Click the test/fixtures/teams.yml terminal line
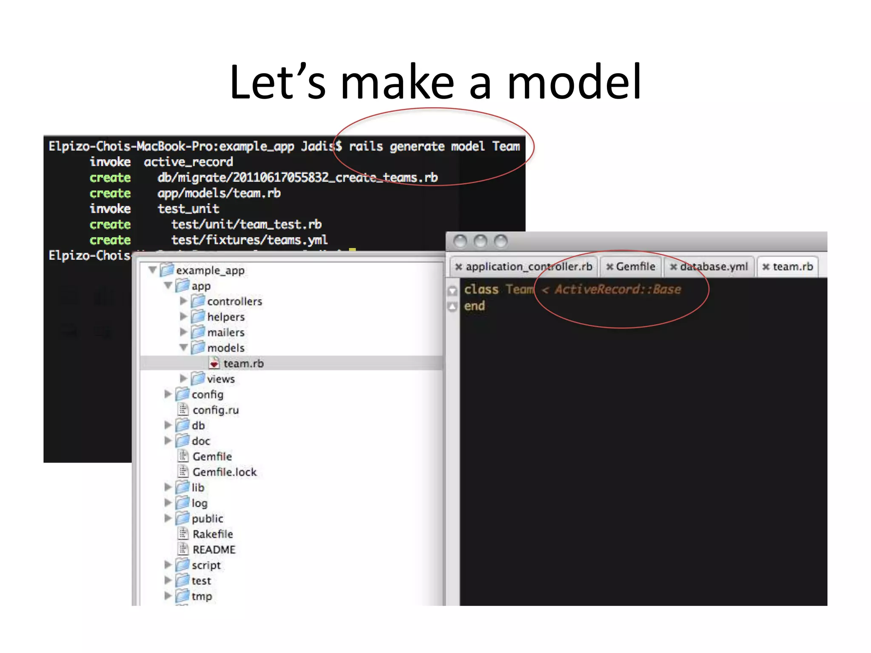The image size is (871, 653). 249,240
